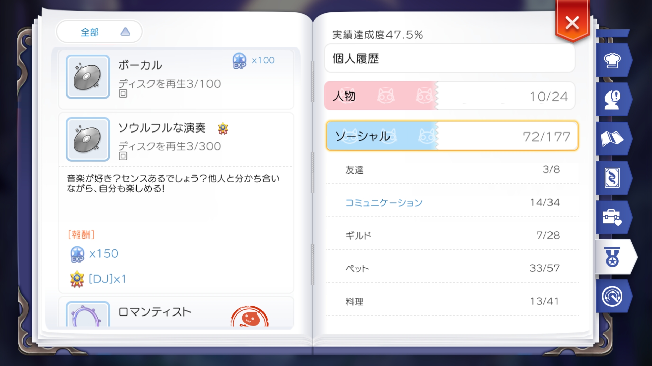Click the ボーカル disc icon
The width and height of the screenshot is (652, 366).
[x=88, y=77]
